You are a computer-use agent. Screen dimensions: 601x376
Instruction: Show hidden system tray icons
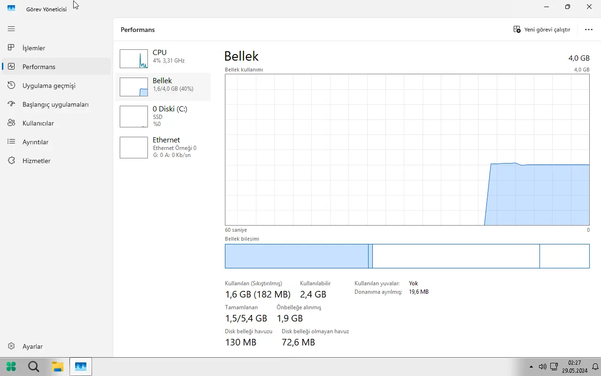click(531, 367)
